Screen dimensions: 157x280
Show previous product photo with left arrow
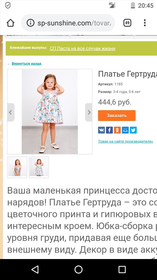(x=11, y=112)
